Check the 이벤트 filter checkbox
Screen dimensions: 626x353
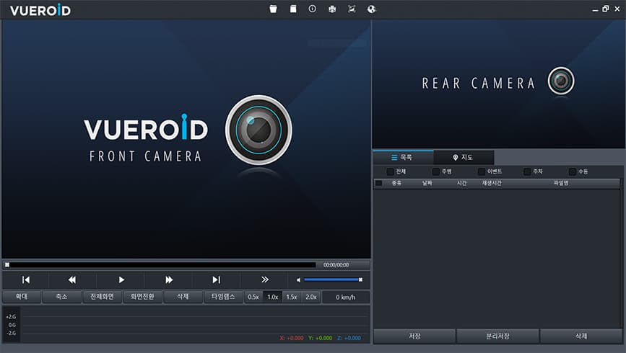pos(482,171)
